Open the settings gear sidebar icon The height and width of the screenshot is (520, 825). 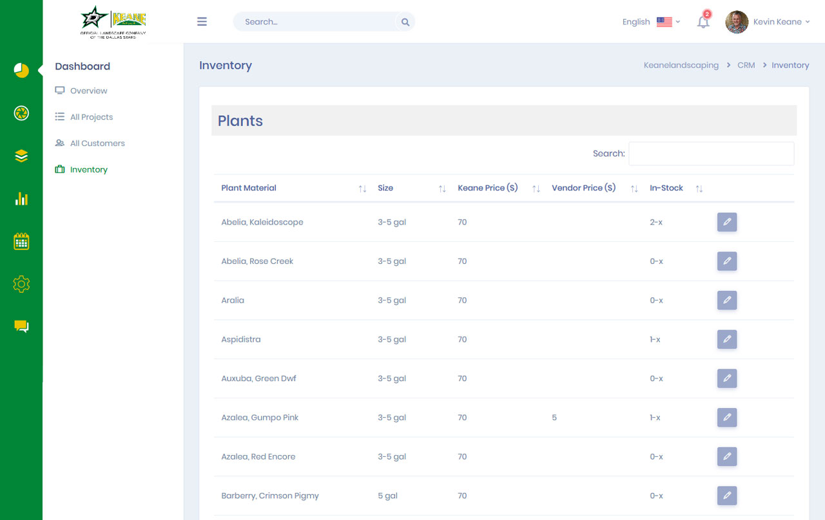(x=21, y=284)
